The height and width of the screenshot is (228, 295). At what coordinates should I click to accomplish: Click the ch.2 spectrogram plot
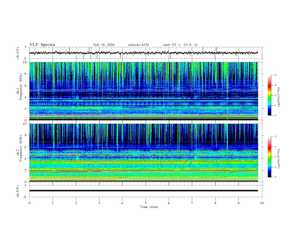(x=143, y=153)
